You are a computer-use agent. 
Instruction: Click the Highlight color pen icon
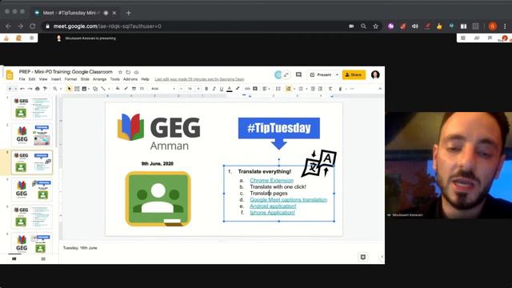[238, 89]
